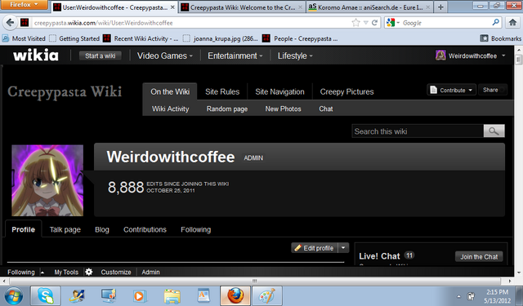Open the Weirdowithcoffee account dropdown
Viewport: 523px width, 306px height.
tap(503, 55)
